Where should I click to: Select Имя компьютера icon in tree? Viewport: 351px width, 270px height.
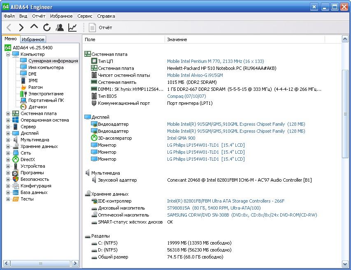(x=23, y=67)
